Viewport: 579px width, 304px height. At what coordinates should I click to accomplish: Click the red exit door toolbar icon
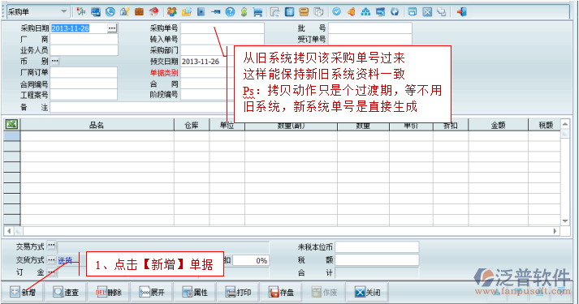tap(461, 12)
